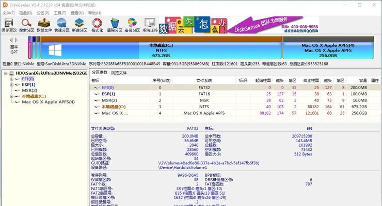Click the GUID path \\?\Volume text
The height and width of the screenshot is (206, 382).
pos(209,163)
